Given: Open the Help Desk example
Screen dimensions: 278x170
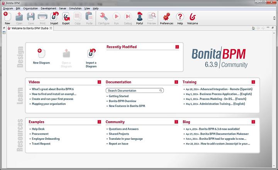Looking at the screenshot, I should click(x=38, y=129).
